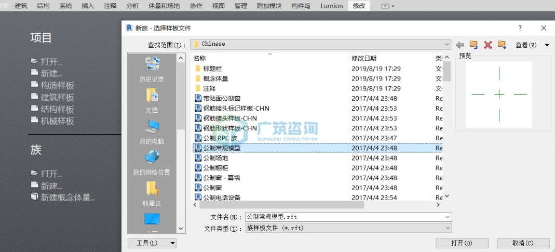Click the 打开 button in dialog
The height and width of the screenshot is (252, 555).
[462, 243]
